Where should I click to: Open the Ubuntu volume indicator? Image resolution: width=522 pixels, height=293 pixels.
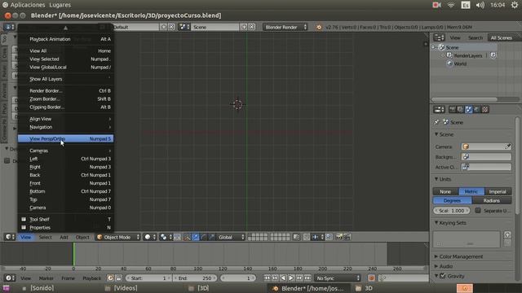tap(480, 5)
